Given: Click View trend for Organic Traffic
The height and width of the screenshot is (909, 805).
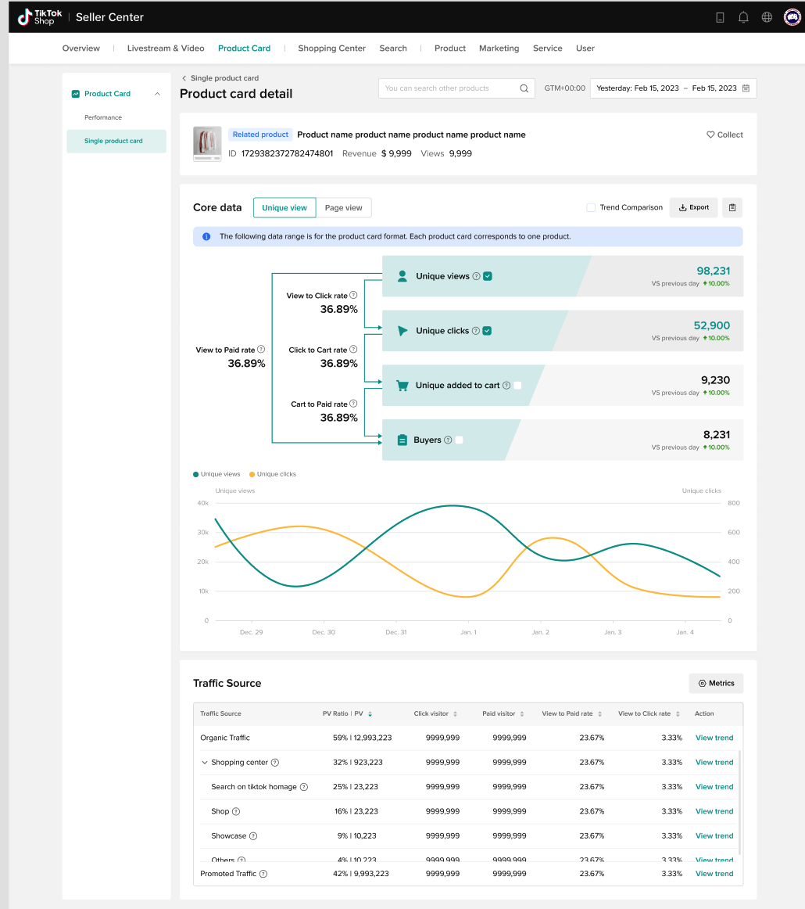Looking at the screenshot, I should coord(714,738).
